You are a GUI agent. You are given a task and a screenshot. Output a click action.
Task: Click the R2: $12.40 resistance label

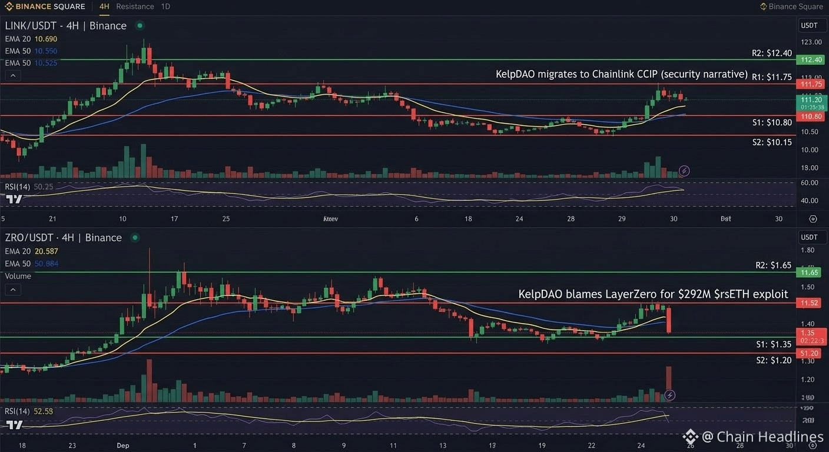[x=772, y=53]
